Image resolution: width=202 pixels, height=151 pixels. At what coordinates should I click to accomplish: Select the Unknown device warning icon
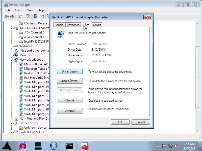[x=21, y=128]
